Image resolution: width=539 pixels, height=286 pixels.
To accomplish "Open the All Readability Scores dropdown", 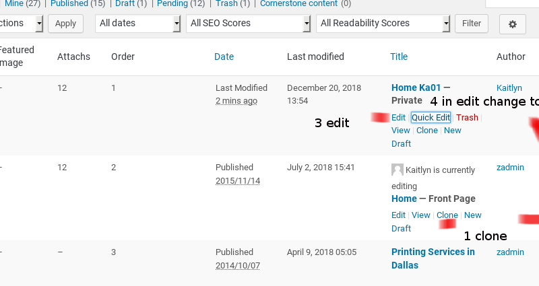I will click(x=383, y=24).
